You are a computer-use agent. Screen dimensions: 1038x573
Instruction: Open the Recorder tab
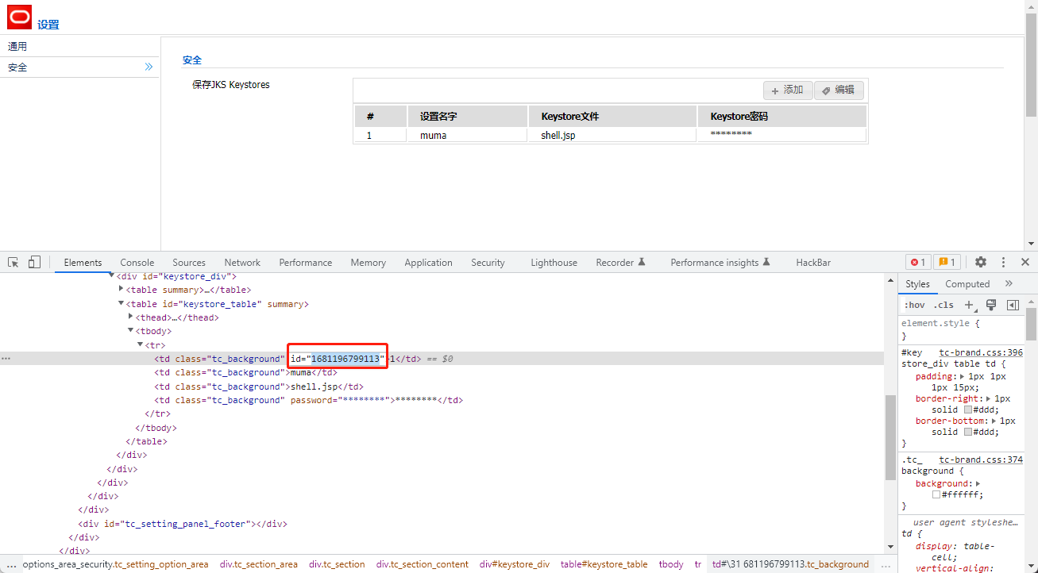(x=621, y=263)
